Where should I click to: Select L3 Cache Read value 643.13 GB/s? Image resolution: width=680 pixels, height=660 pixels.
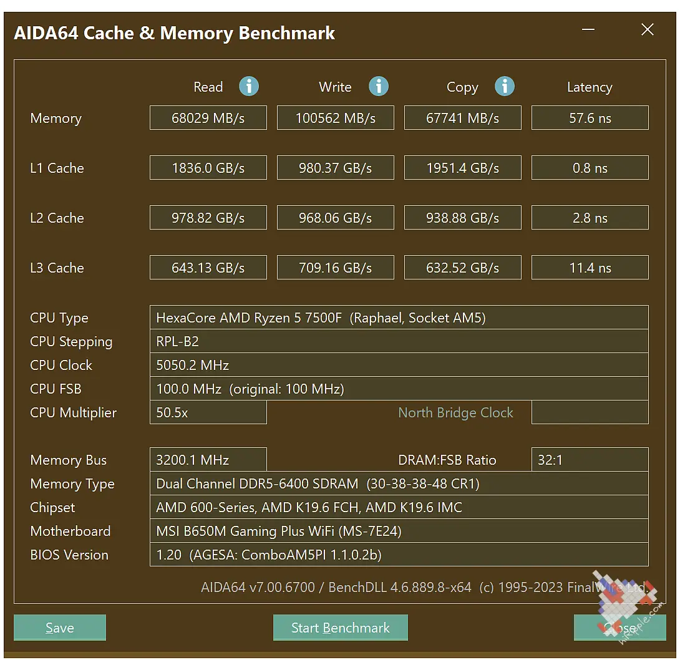click(x=208, y=267)
